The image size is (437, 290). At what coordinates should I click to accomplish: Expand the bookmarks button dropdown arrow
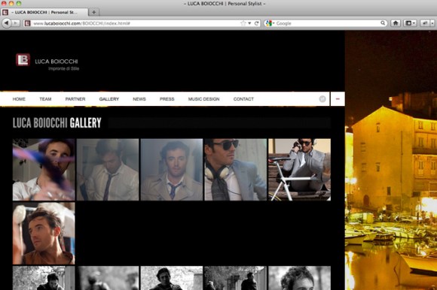coord(414,23)
